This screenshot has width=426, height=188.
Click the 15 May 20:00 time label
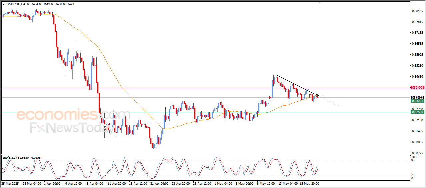[309, 183]
